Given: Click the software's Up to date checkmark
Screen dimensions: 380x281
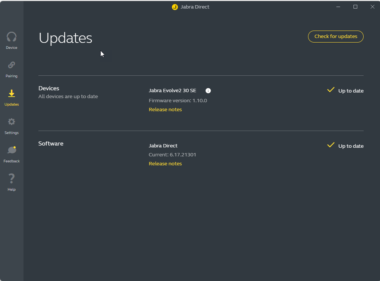Looking at the screenshot, I should tap(331, 145).
